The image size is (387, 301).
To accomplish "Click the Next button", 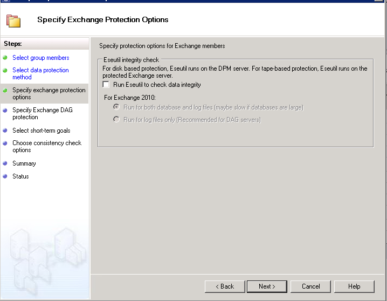I will click(x=267, y=286).
